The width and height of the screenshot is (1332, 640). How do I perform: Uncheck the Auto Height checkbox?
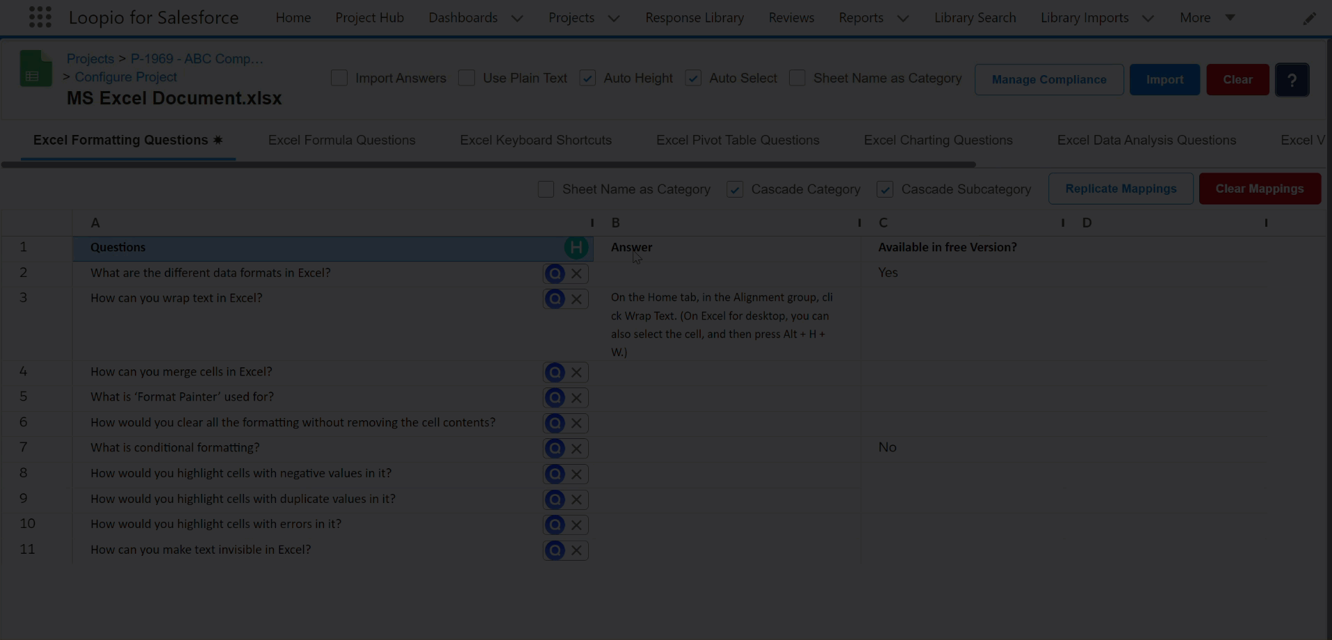tap(587, 78)
